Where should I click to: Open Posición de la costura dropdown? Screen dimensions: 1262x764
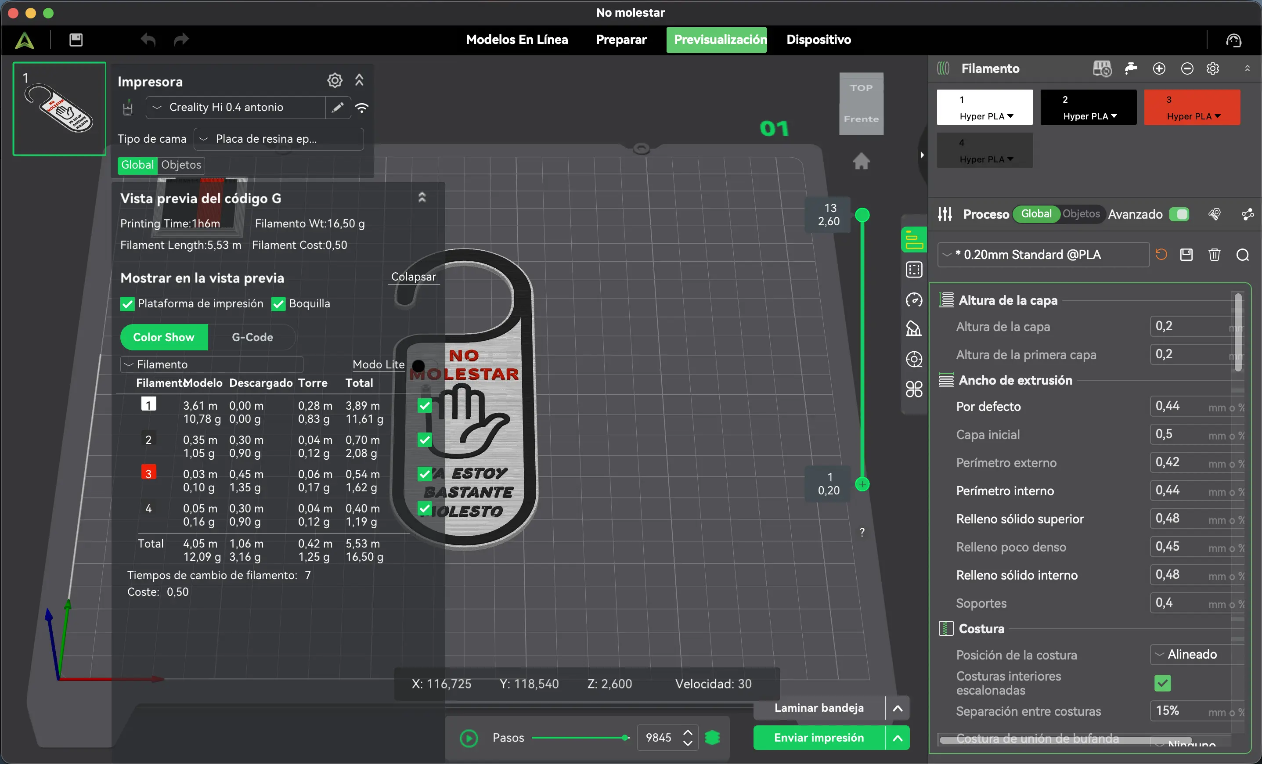click(x=1197, y=654)
